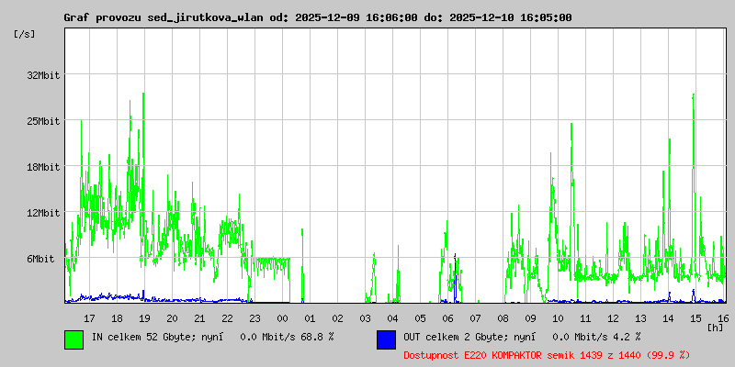735x367 pixels.
Task: Click hour label 18 on time axis
Action: [117, 318]
